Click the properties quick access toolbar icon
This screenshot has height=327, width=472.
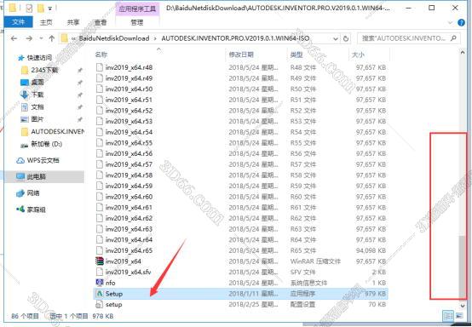29,9
